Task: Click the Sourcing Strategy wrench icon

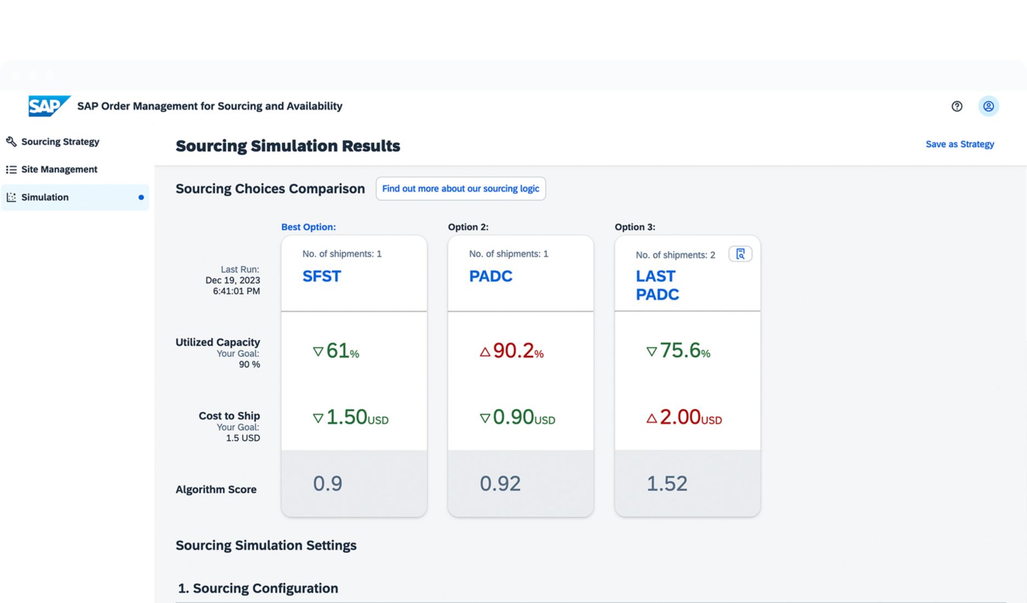Action: coord(11,142)
